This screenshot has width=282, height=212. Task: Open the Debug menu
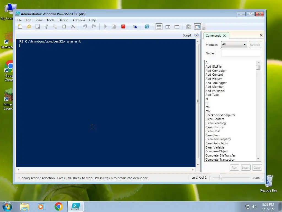click(x=64, y=20)
